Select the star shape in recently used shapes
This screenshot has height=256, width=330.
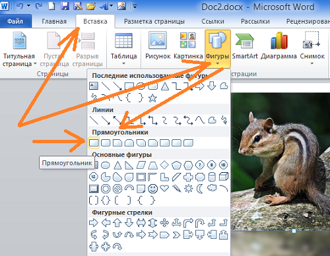tap(152, 98)
